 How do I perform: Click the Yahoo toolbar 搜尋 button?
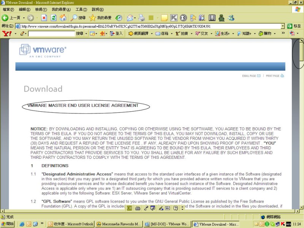tap(79, 33)
